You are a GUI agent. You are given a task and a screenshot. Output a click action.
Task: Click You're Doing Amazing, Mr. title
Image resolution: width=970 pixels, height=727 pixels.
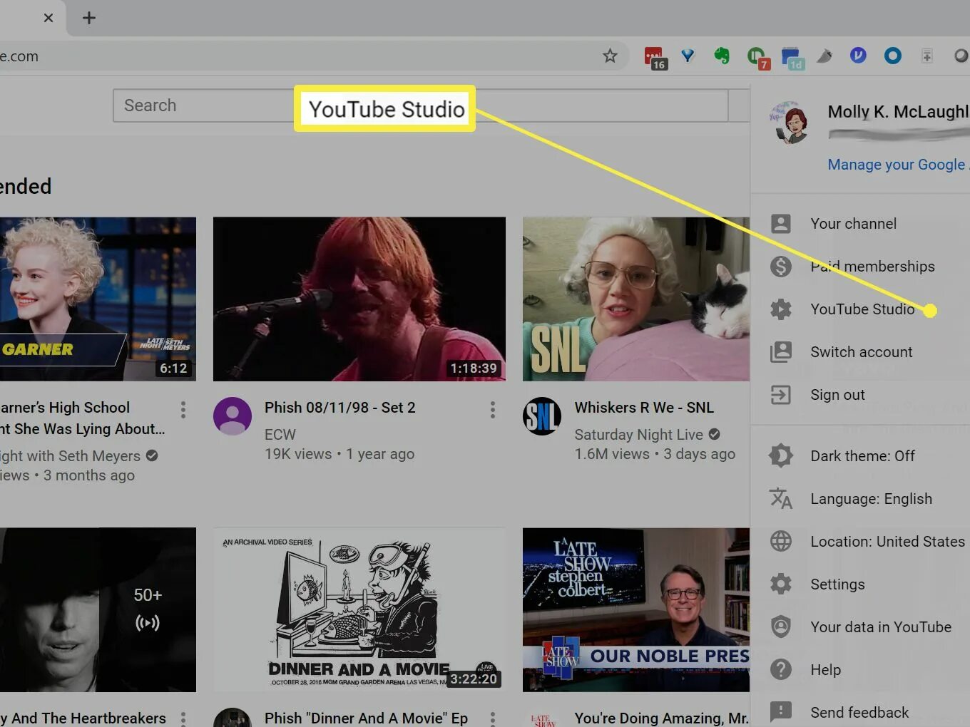[x=661, y=718]
